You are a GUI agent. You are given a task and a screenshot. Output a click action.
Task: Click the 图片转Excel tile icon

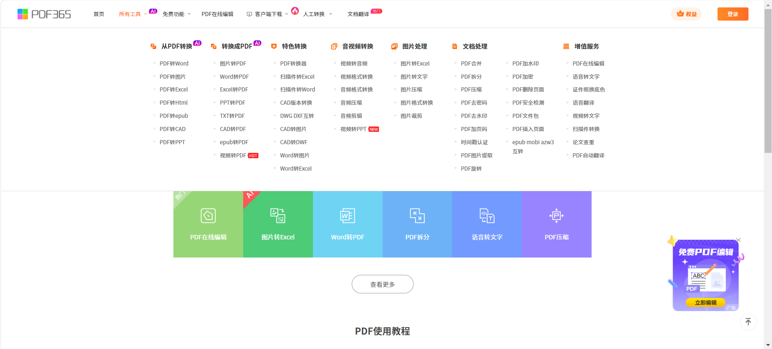click(x=278, y=215)
